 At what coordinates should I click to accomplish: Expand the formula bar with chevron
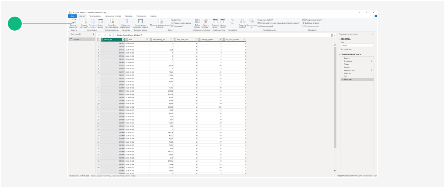point(334,35)
